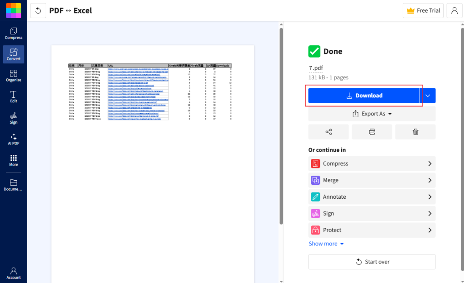Click the undo back arrow icon
Image resolution: width=464 pixels, height=283 pixels.
coord(38,10)
